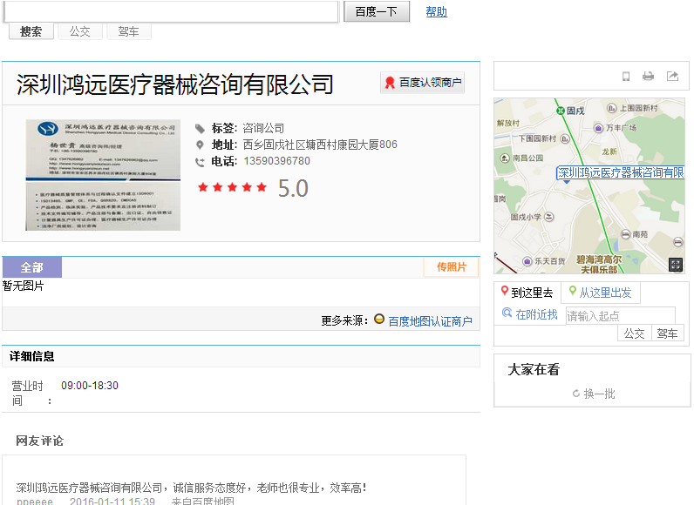This screenshot has height=505, width=694.
Task: Click the bookmark/favorite icon above map
Action: click(x=626, y=77)
